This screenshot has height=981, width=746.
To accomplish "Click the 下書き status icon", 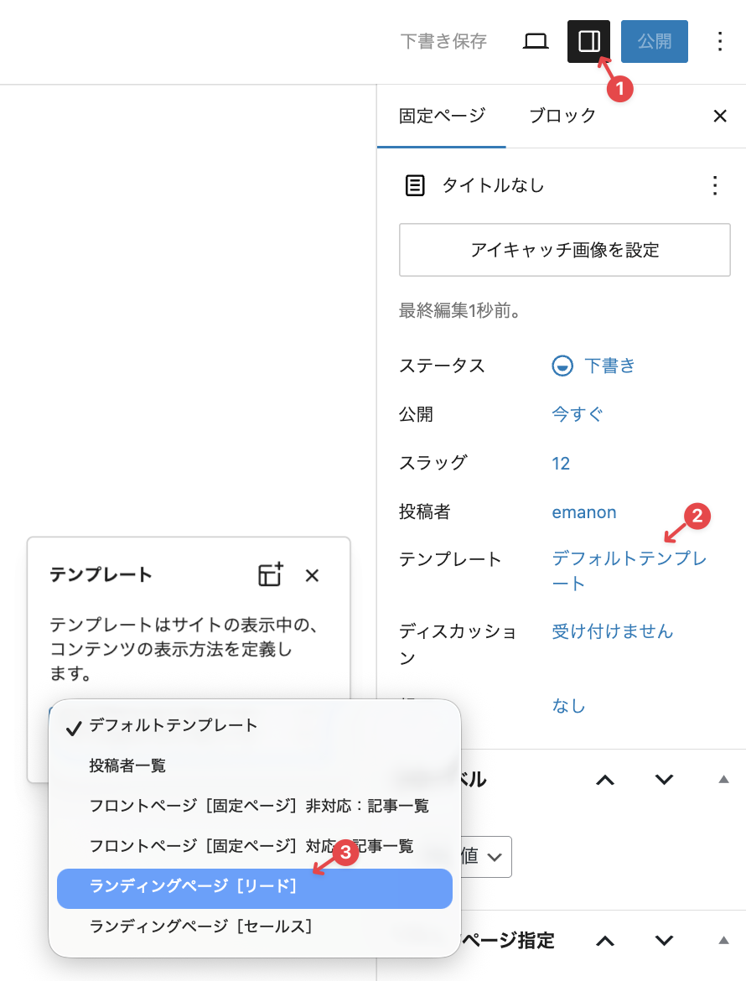I will click(562, 366).
